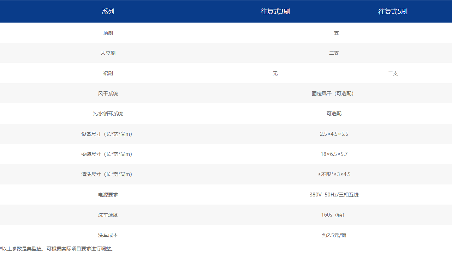
Task: Click the 二支 value in 裙刷 row
Action: point(393,73)
